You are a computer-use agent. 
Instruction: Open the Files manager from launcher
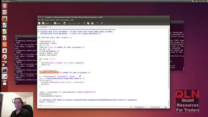tap(5, 12)
